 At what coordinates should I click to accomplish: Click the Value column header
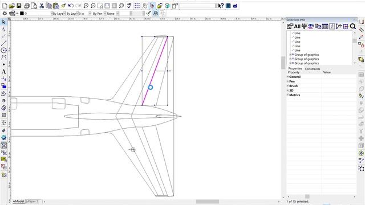click(327, 72)
